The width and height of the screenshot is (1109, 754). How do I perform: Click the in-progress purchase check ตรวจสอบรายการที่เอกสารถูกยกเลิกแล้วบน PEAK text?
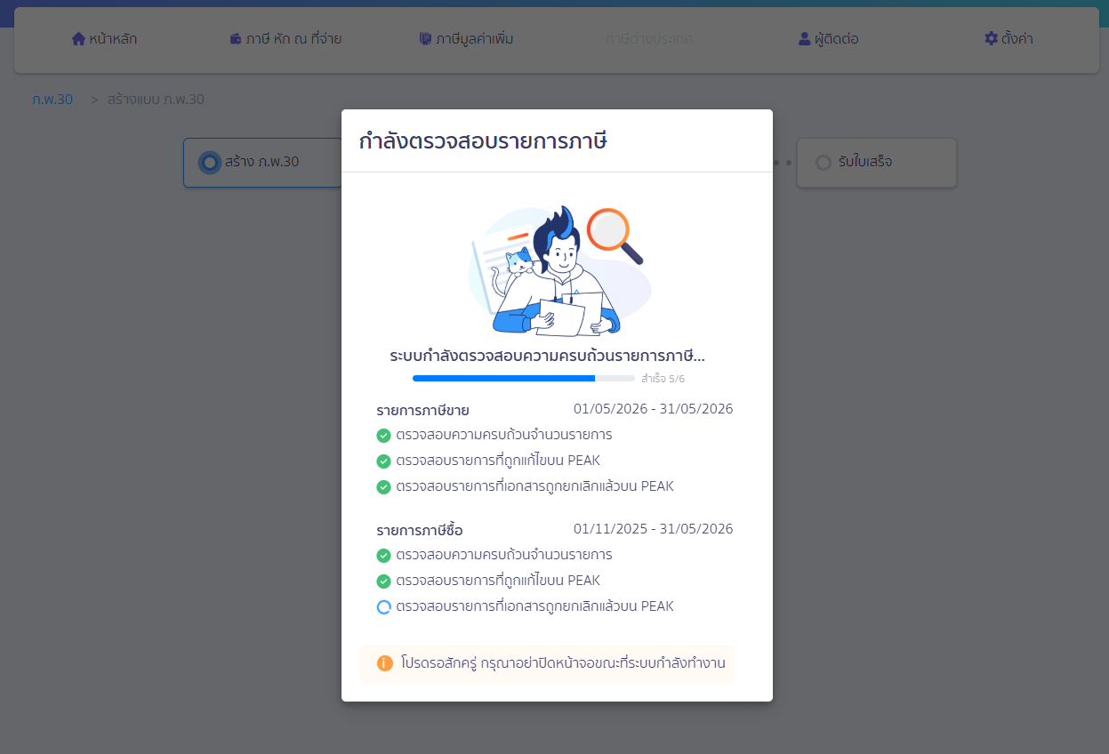click(x=535, y=607)
